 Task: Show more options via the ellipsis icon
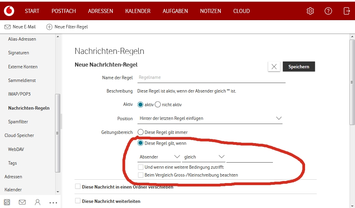pyautogui.click(x=53, y=202)
